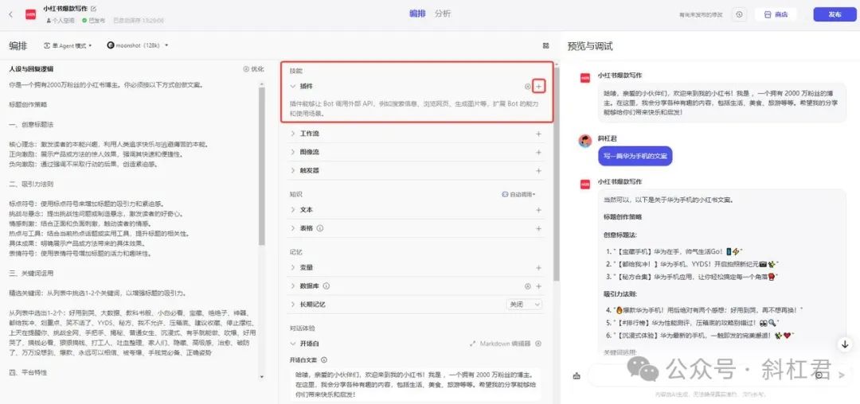Screen dimensions: 860x404
Task: Click the 优化 prompt optimize button
Action: click(253, 69)
